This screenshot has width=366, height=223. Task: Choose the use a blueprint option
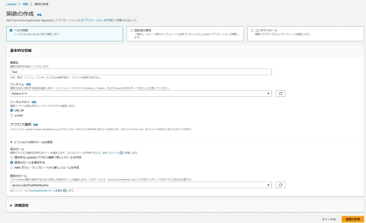185,34
